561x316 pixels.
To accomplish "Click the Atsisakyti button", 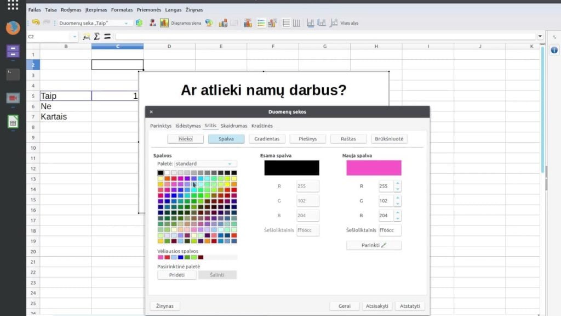I will (x=377, y=306).
